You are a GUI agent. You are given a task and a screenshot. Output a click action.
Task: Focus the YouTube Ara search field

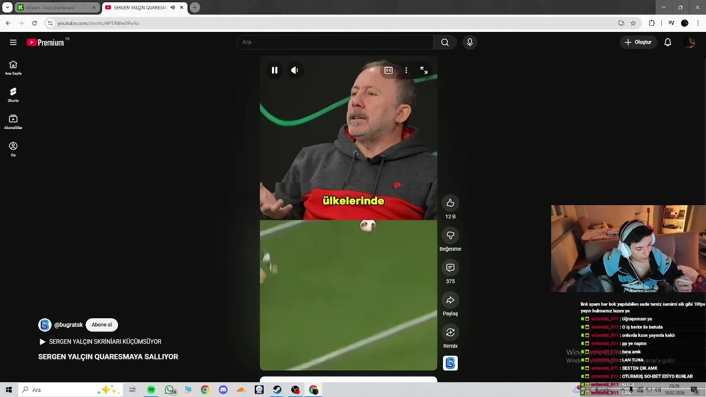(x=335, y=42)
